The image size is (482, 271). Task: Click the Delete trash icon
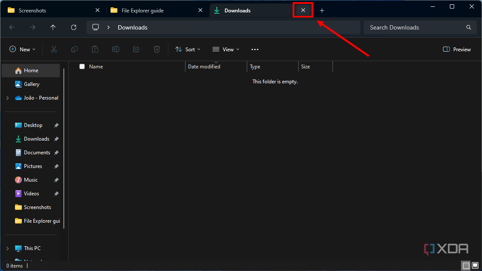pyautogui.click(x=156, y=49)
